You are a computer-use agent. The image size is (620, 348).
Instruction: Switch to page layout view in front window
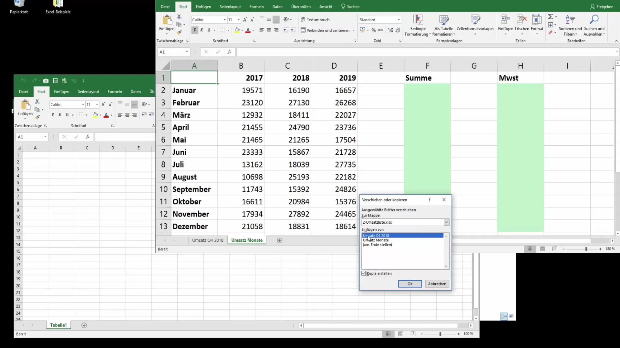[x=542, y=249]
